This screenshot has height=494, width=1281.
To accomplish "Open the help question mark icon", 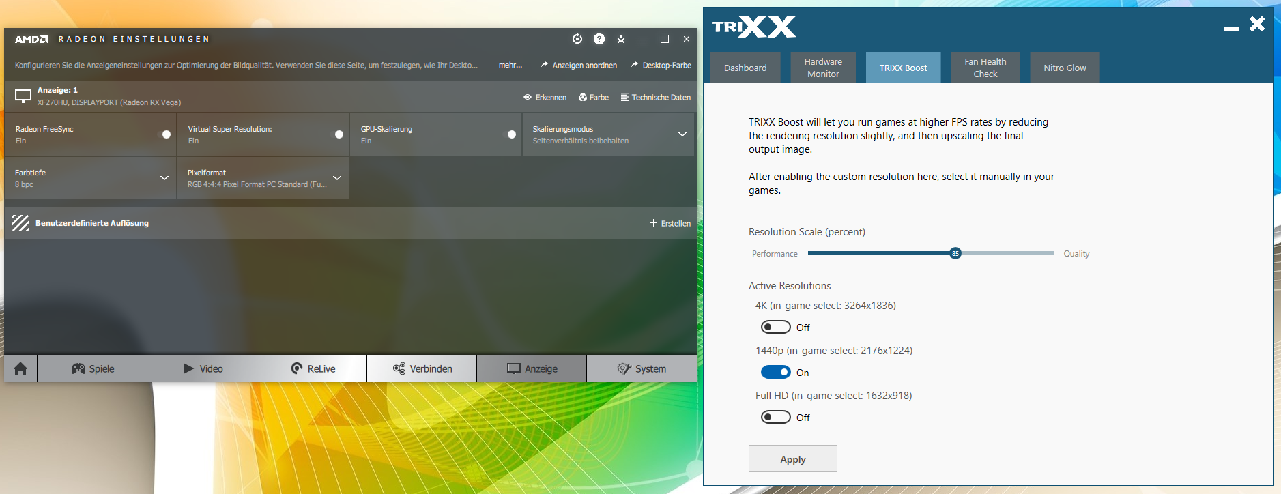I will pos(599,39).
